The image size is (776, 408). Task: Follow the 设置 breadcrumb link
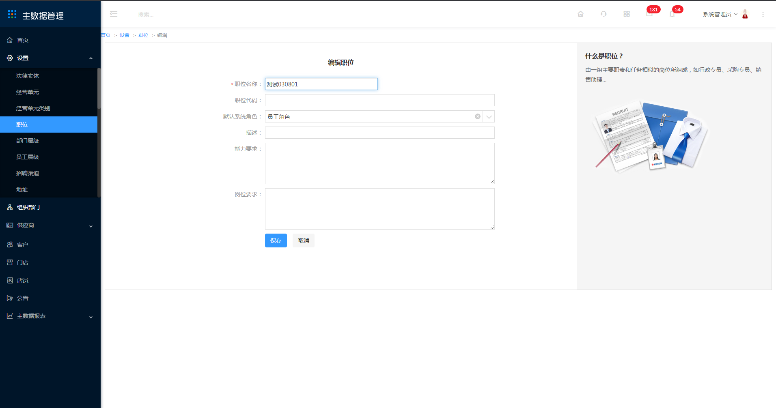tap(124, 35)
